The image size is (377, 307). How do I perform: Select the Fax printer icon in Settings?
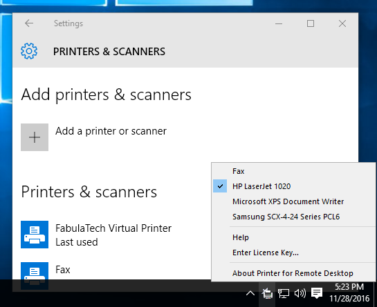pyautogui.click(x=35, y=275)
